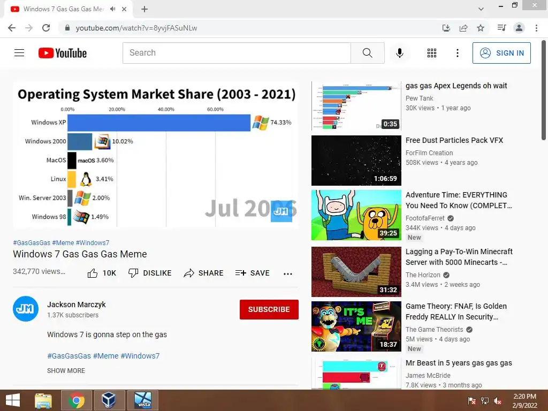Click FootofaFerret channel name
Viewport: 548px width, 411px height.
point(425,218)
